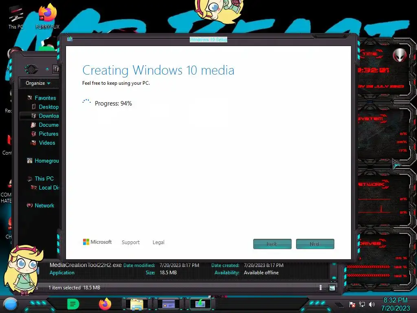Image resolution: width=417 pixels, height=313 pixels.
Task: Select Pictures in Explorer navigation pane
Action: [48, 134]
